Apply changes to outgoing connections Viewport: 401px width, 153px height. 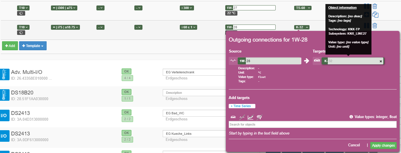tap(383, 145)
